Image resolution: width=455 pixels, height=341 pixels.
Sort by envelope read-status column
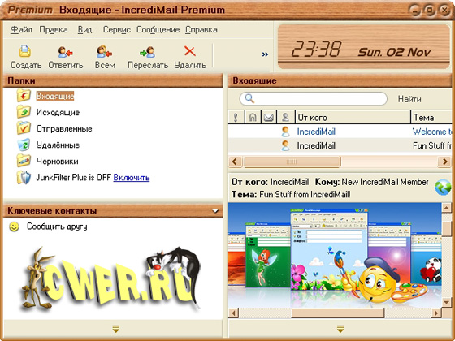point(269,117)
